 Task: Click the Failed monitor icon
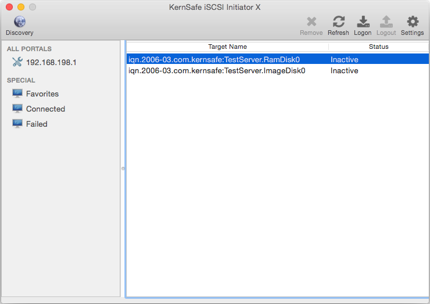point(17,124)
